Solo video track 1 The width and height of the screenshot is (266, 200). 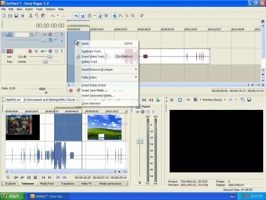pos(62,35)
